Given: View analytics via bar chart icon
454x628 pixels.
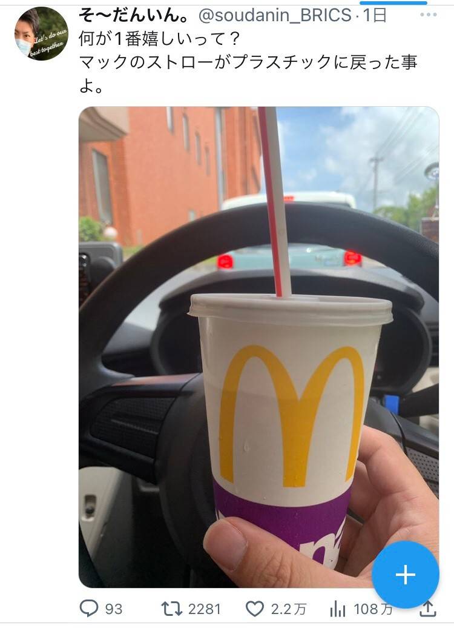Looking at the screenshot, I should pyautogui.click(x=338, y=609).
